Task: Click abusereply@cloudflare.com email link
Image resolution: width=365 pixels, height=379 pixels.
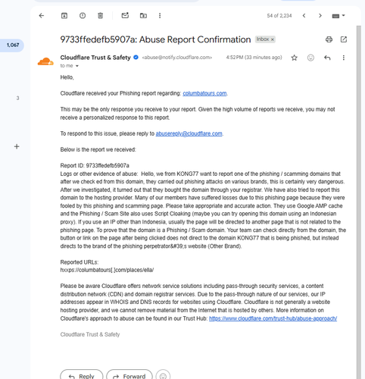Action: coord(189,133)
